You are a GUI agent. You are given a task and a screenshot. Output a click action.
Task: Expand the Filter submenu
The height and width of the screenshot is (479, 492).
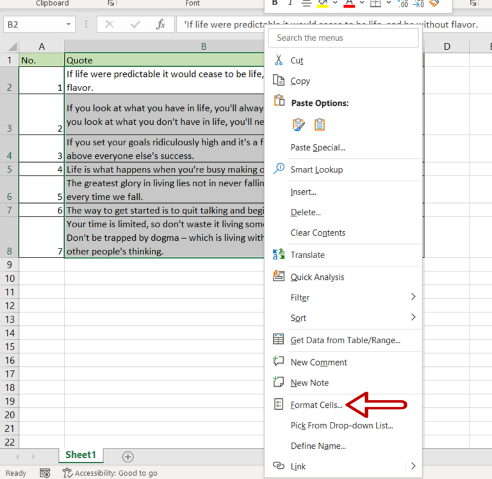click(413, 297)
